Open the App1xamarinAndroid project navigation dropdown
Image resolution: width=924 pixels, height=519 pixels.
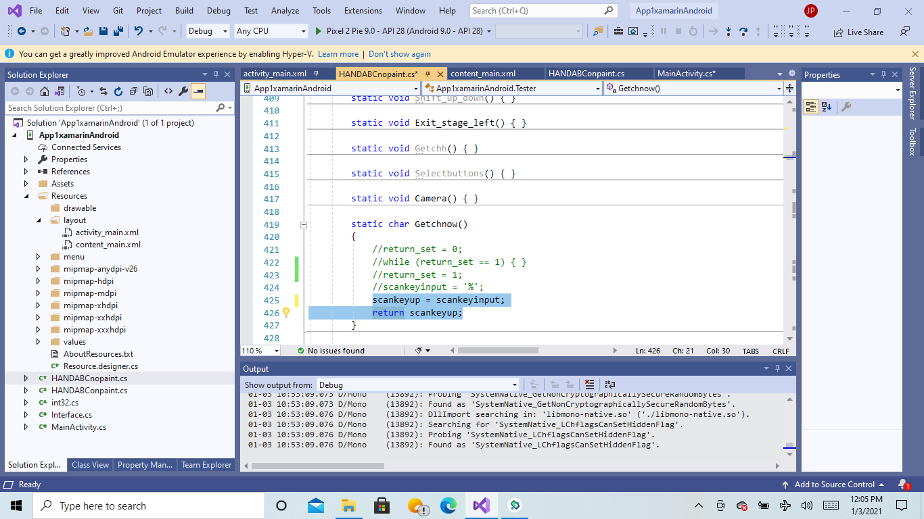click(x=331, y=89)
